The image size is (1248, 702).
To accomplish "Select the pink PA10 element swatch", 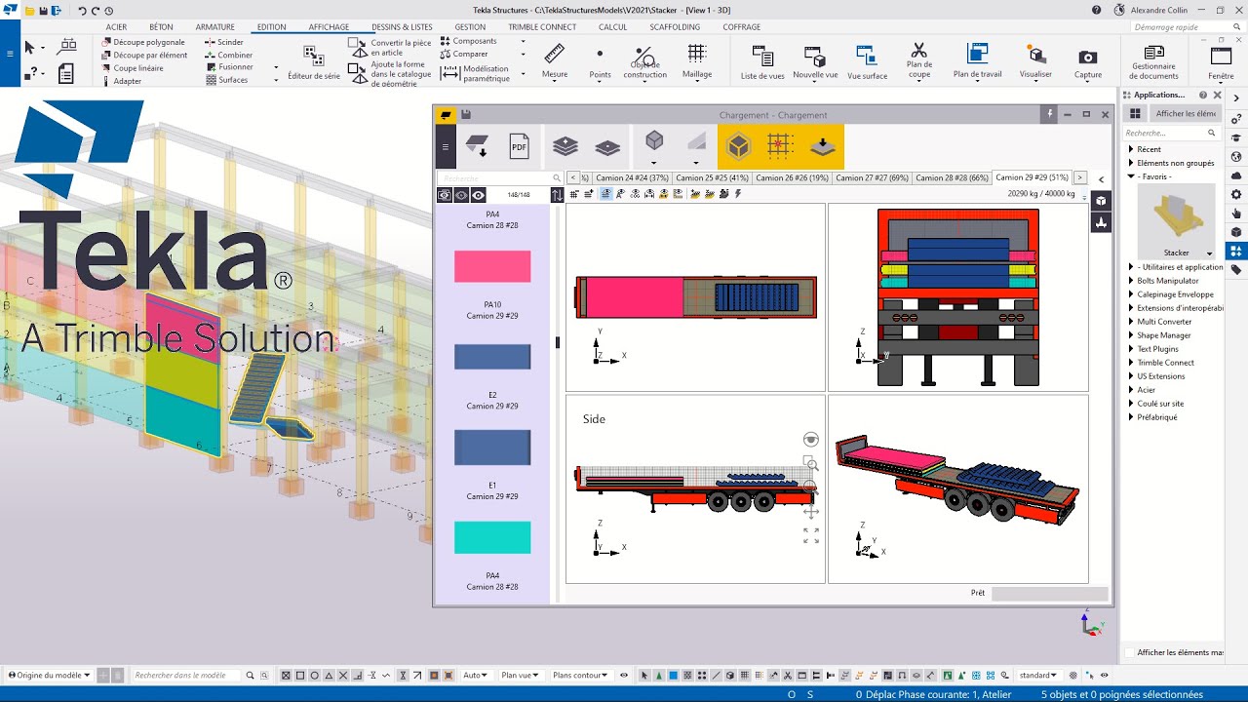I will [x=492, y=266].
